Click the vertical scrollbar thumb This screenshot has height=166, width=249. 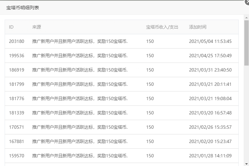coord(246,43)
